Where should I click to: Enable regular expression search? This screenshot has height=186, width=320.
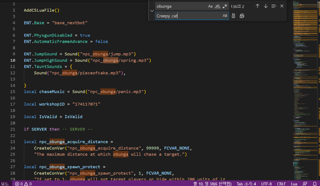click(x=225, y=6)
